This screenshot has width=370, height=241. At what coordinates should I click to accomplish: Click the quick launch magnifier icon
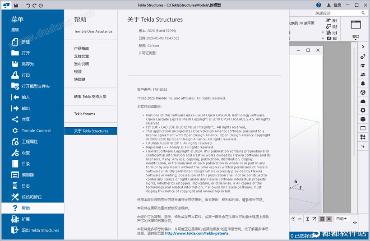coord(363,13)
